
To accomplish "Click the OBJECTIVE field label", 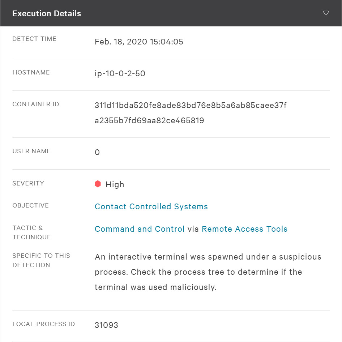I will coord(30,205).
